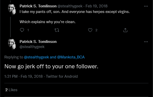This screenshot has width=153, height=97.
Task: View the 2 Likes list
Action: point(11,90)
